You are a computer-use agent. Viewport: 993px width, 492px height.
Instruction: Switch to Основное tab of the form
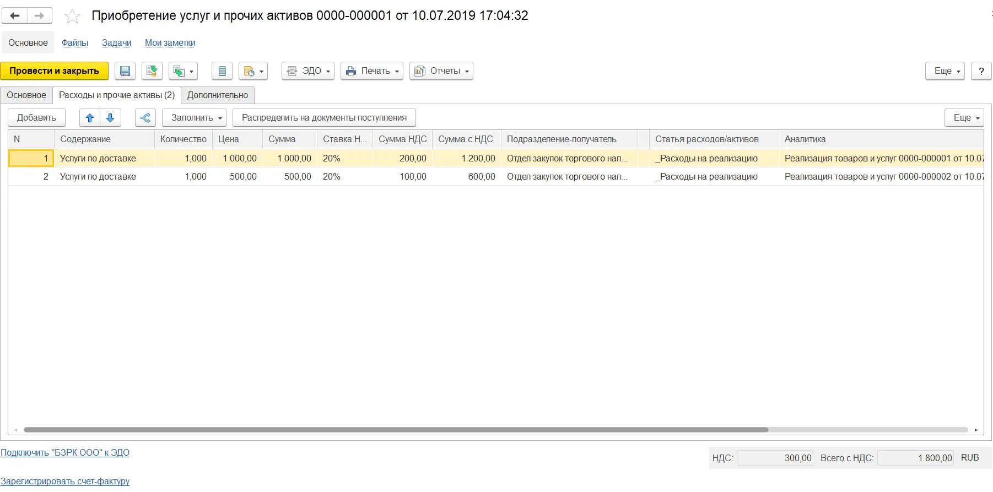[x=26, y=95]
